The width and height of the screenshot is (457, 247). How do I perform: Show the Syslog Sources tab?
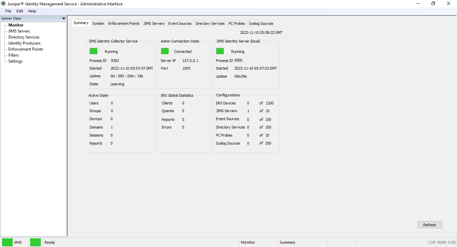click(x=261, y=23)
